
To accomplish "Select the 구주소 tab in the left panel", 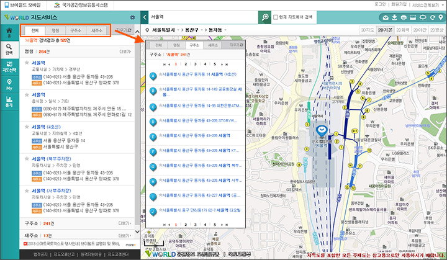I will coord(76,30).
